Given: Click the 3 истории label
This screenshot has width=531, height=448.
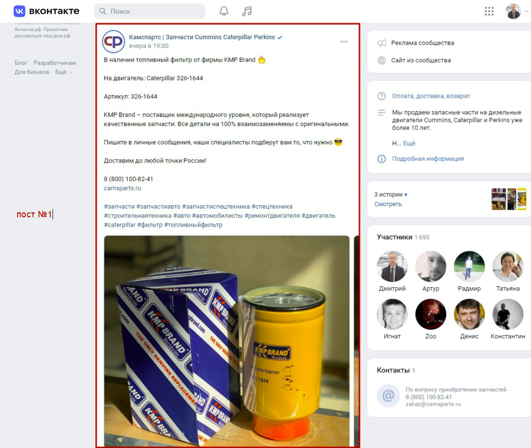Looking at the screenshot, I should (x=388, y=195).
